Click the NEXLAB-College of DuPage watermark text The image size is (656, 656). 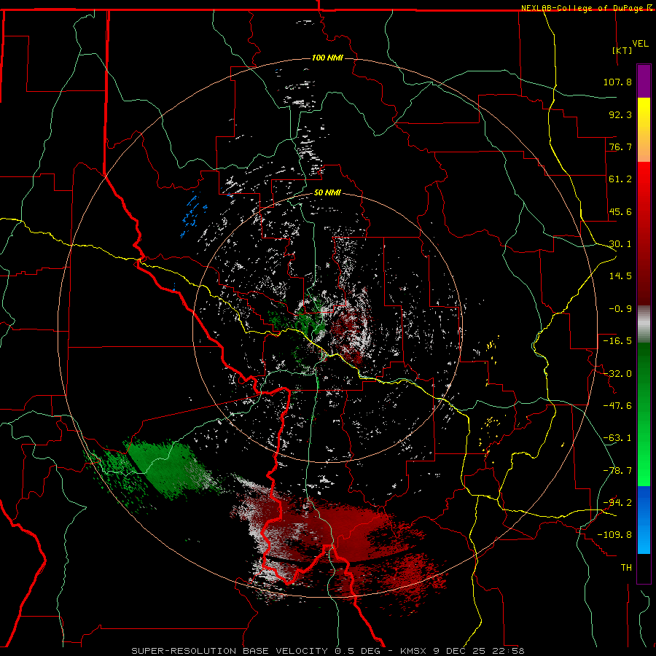pos(582,8)
